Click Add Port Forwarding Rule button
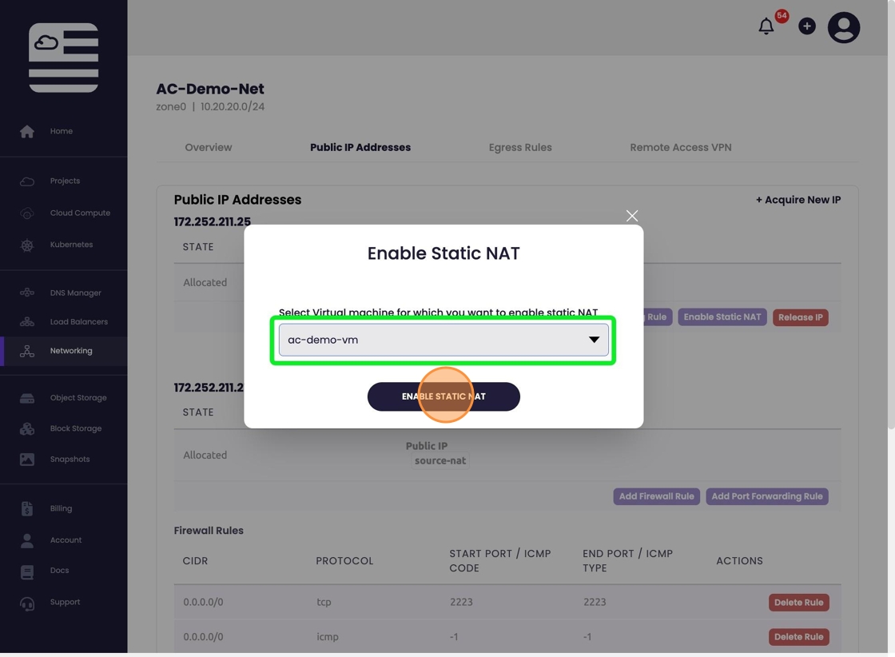The image size is (895, 657). coord(766,496)
